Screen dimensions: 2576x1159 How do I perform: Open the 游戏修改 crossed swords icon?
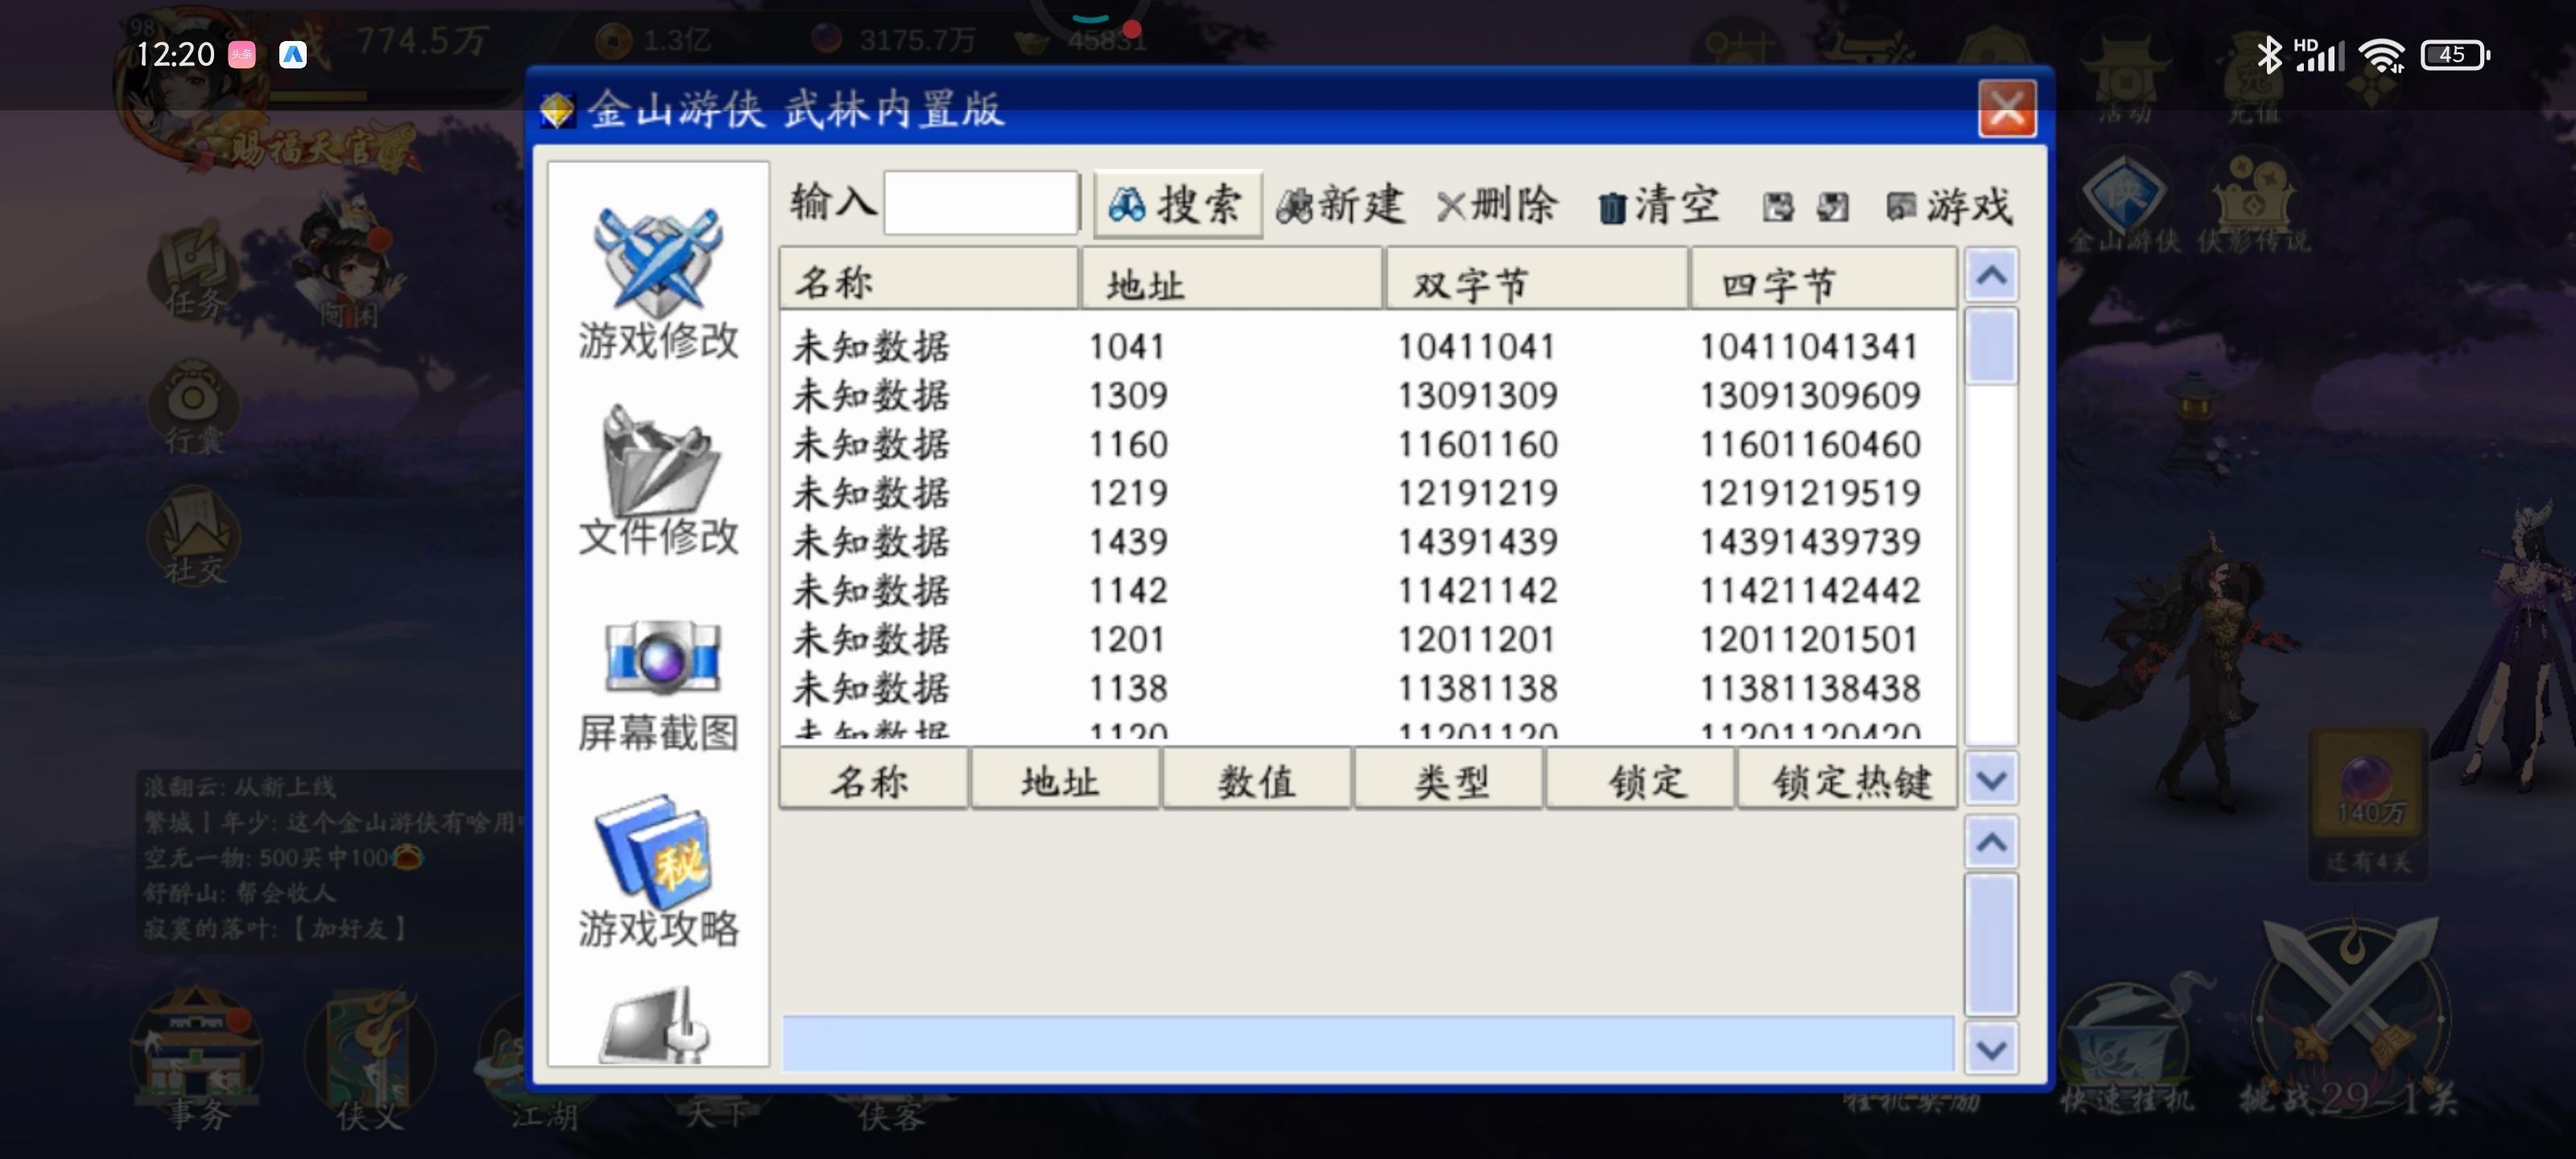tap(658, 263)
